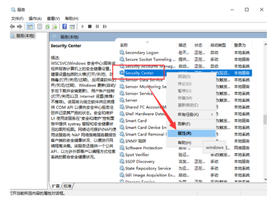Click the scrollbar up arrow in services list

(265, 45)
